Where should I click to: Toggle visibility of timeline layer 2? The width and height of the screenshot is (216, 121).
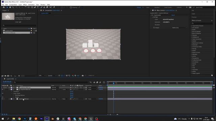[x=2, y=89]
